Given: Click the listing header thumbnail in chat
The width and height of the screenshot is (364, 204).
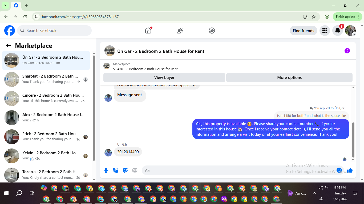Looking at the screenshot, I should coord(110,51).
